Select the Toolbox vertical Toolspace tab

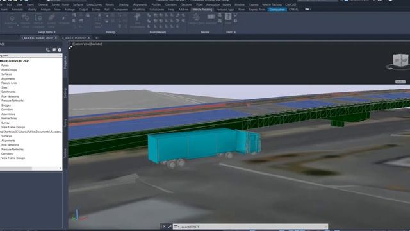point(65,153)
